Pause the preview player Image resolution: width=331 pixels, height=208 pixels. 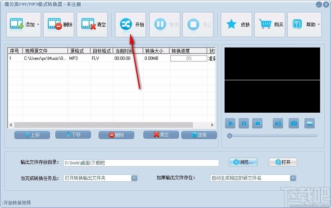pyautogui.click(x=244, y=124)
